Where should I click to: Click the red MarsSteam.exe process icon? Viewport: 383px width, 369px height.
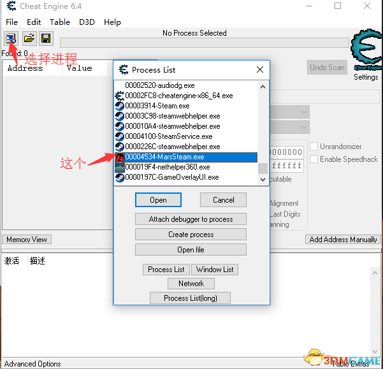tap(119, 157)
